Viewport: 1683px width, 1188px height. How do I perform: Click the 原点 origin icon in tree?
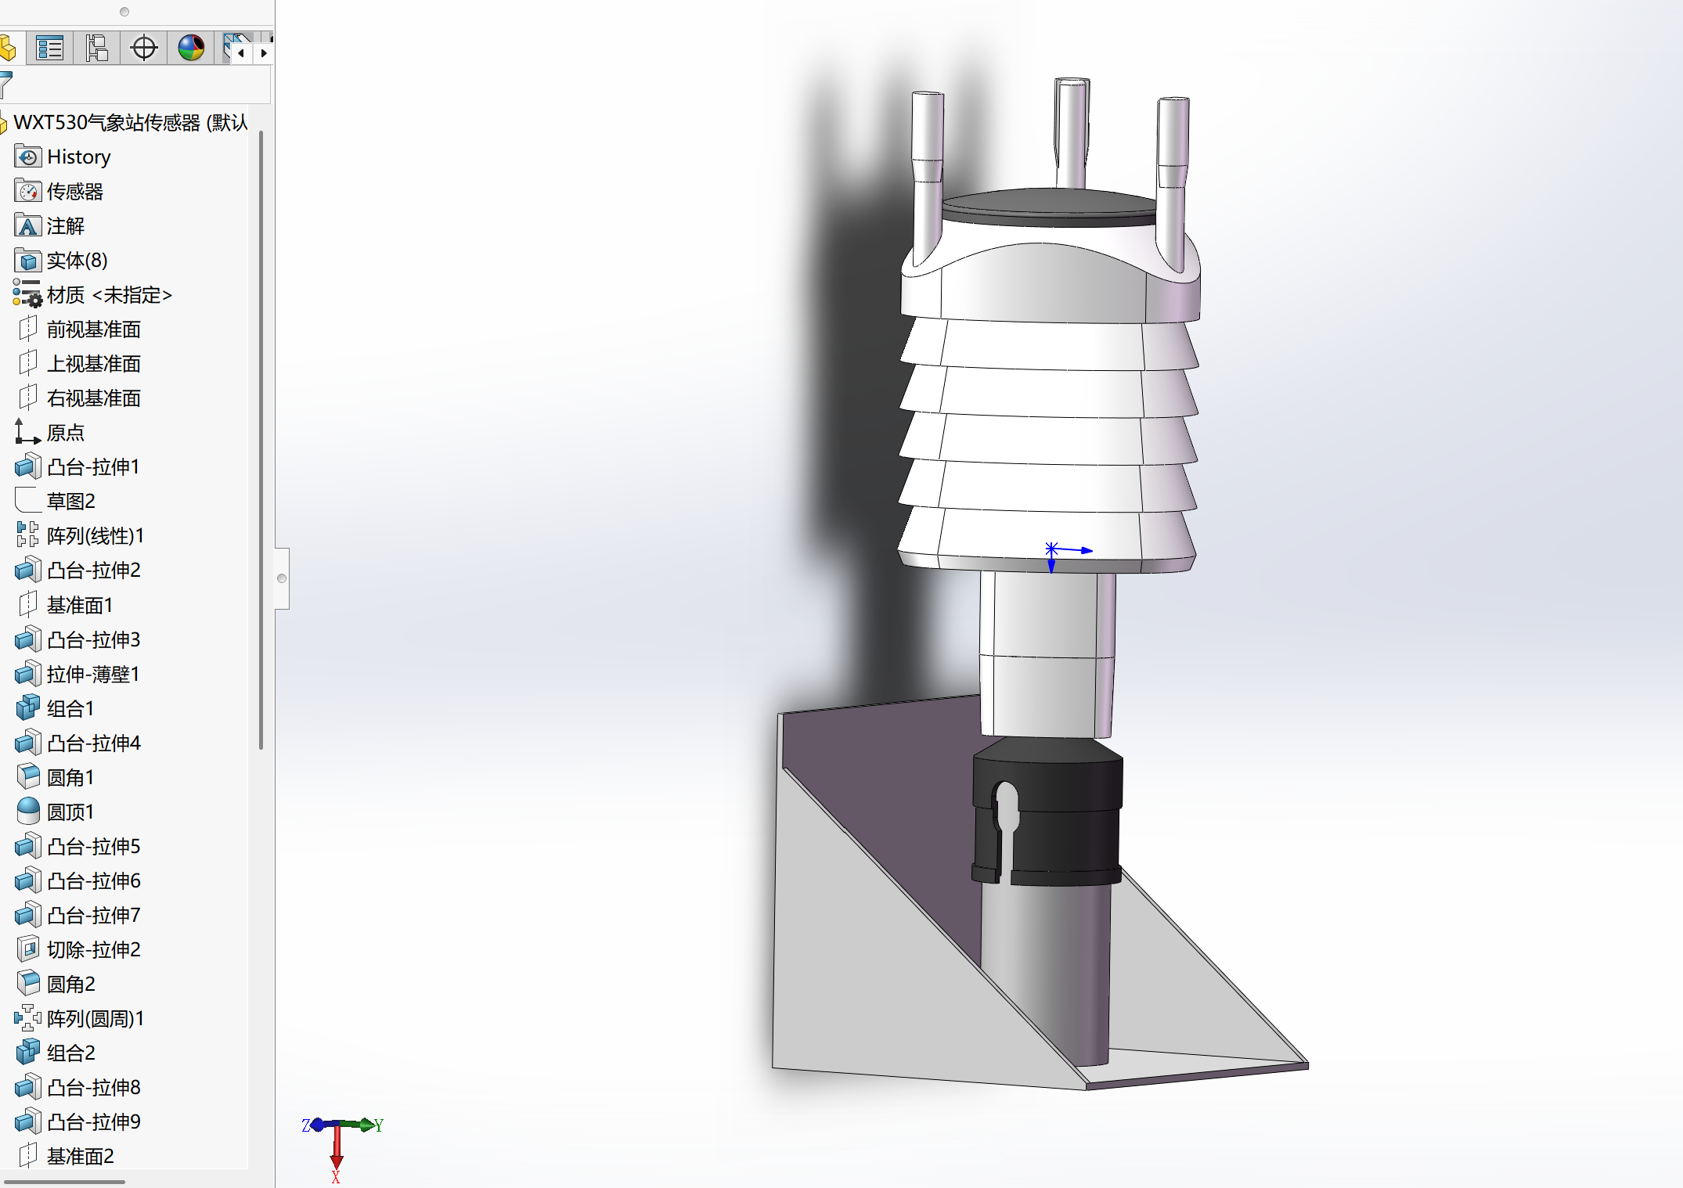click(27, 432)
